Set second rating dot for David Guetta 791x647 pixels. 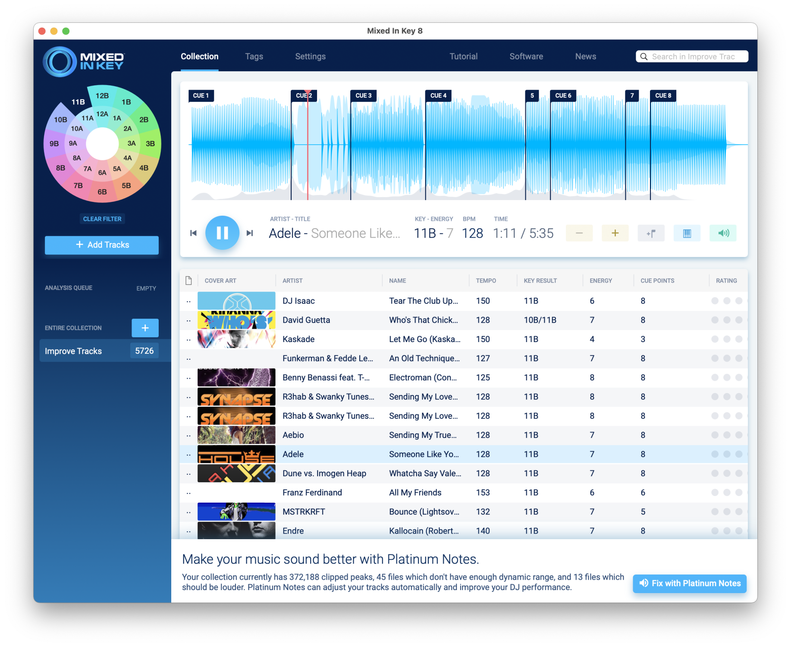(727, 320)
